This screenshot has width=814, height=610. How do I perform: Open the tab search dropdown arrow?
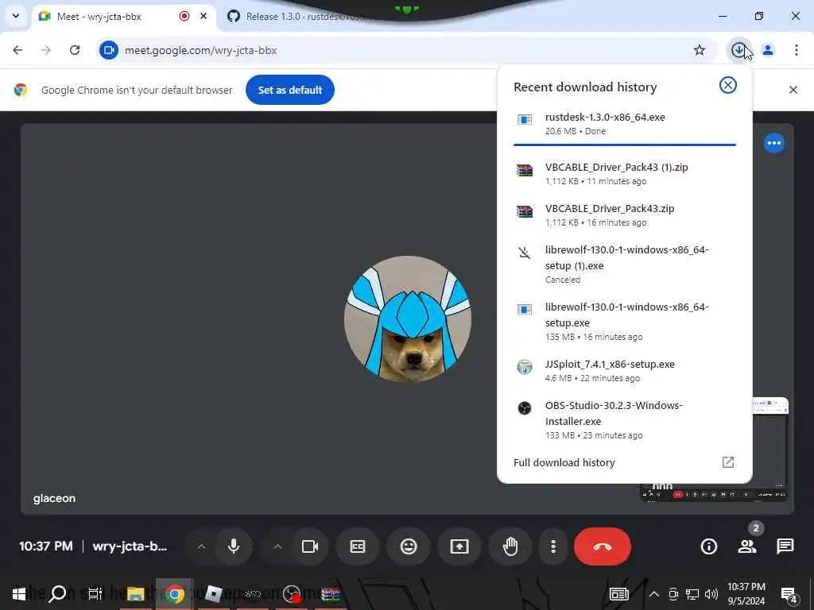16,16
